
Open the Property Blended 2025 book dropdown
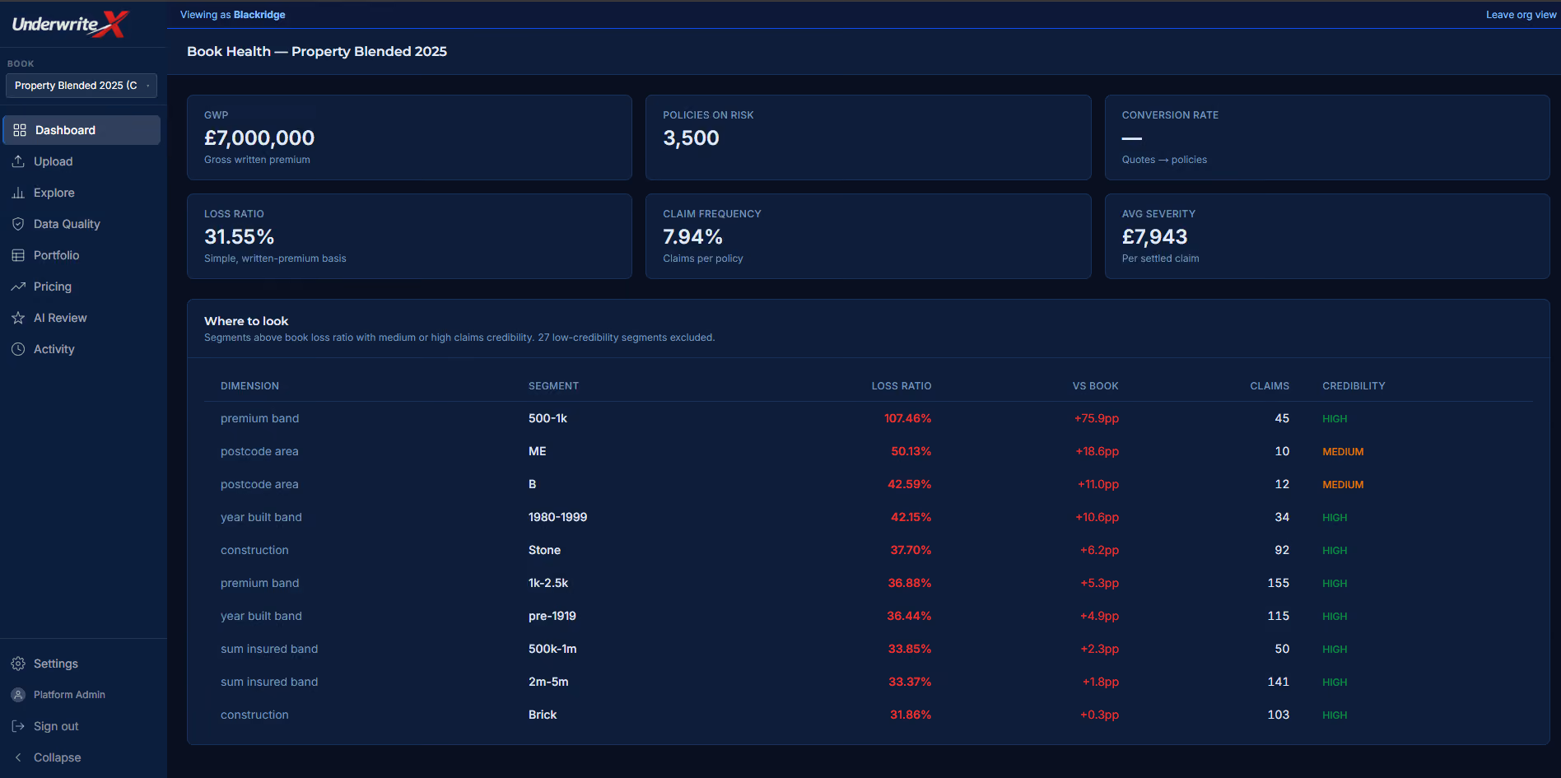point(82,86)
